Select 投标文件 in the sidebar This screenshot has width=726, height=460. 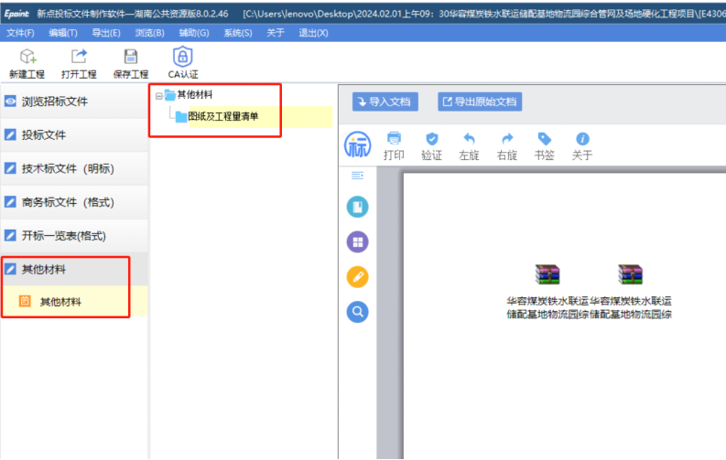pos(74,135)
